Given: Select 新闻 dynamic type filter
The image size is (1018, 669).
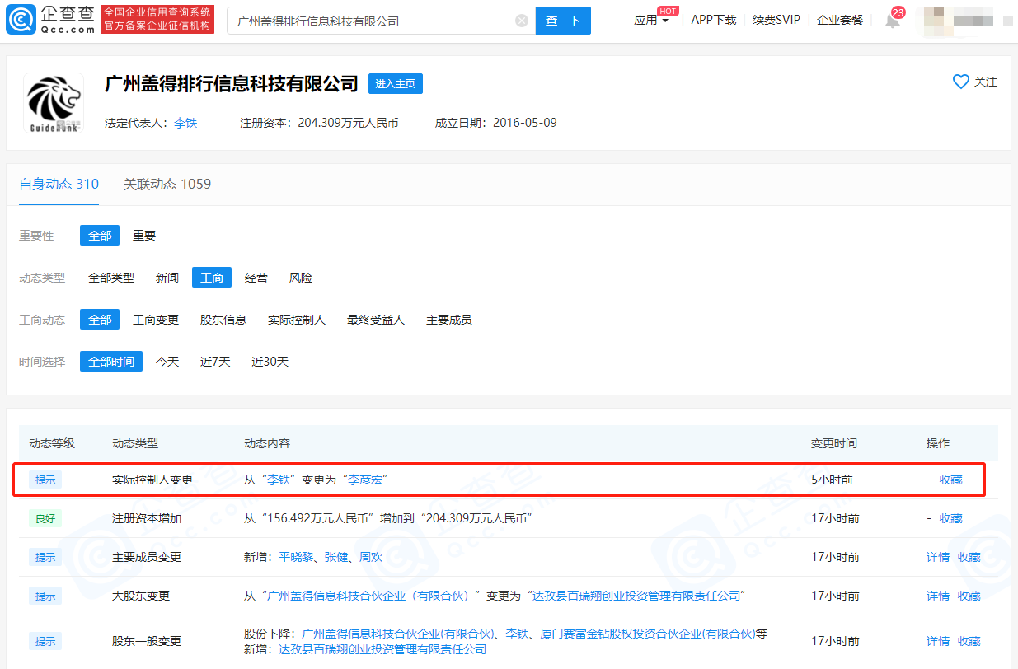Looking at the screenshot, I should 167,278.
